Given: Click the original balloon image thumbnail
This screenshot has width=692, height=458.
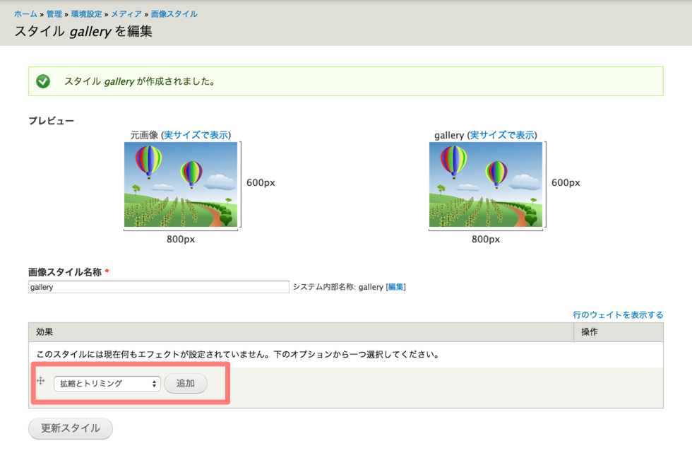Looking at the screenshot, I should (x=181, y=184).
